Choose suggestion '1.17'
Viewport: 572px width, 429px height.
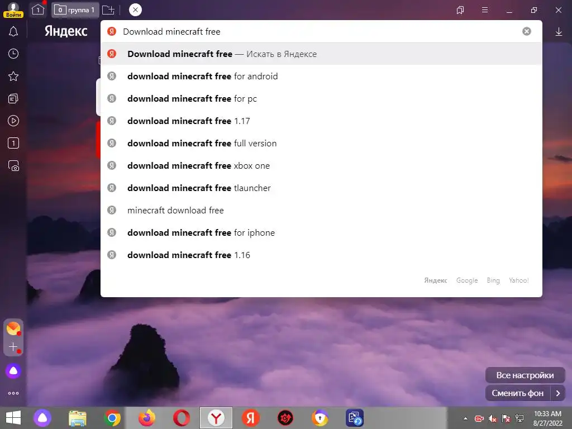coord(321,121)
